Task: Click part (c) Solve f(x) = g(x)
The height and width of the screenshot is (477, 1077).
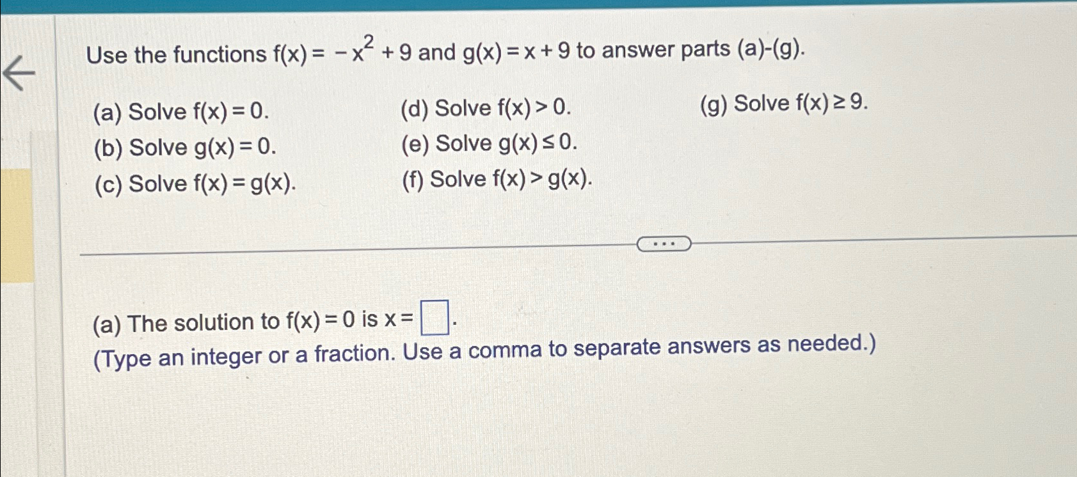Action: [x=196, y=185]
